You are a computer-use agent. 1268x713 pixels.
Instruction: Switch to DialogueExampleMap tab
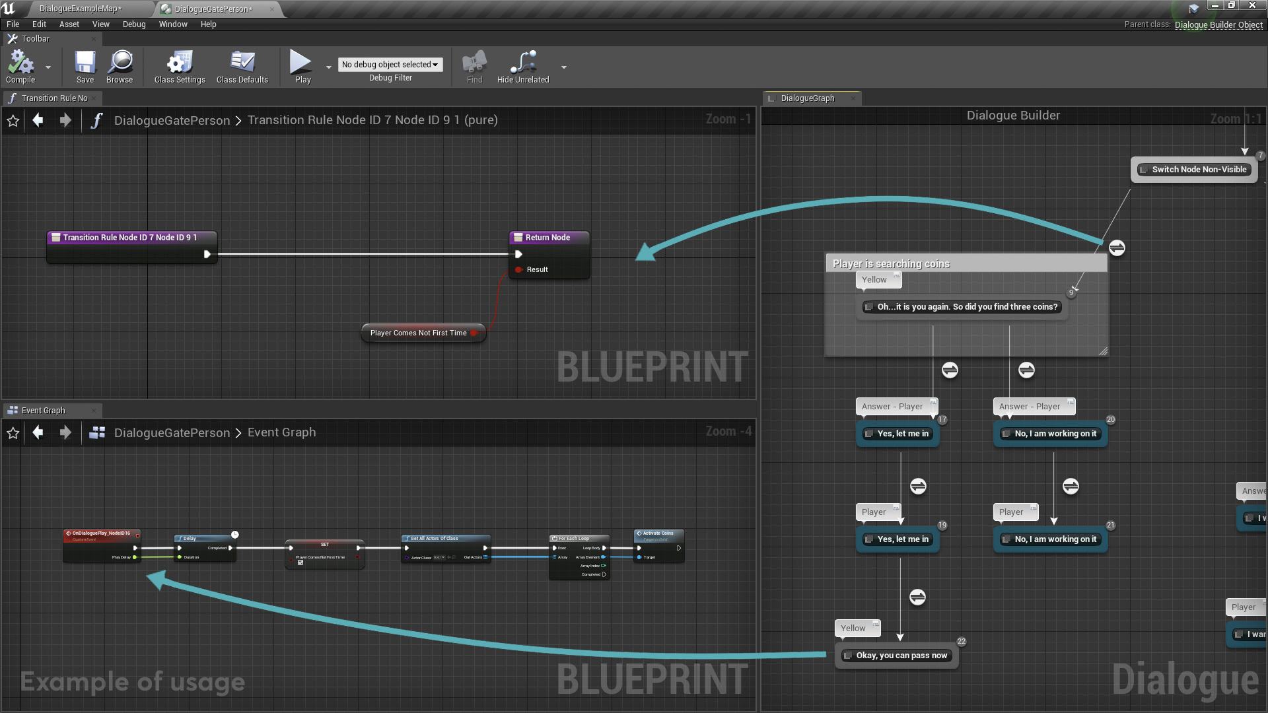pyautogui.click(x=81, y=9)
